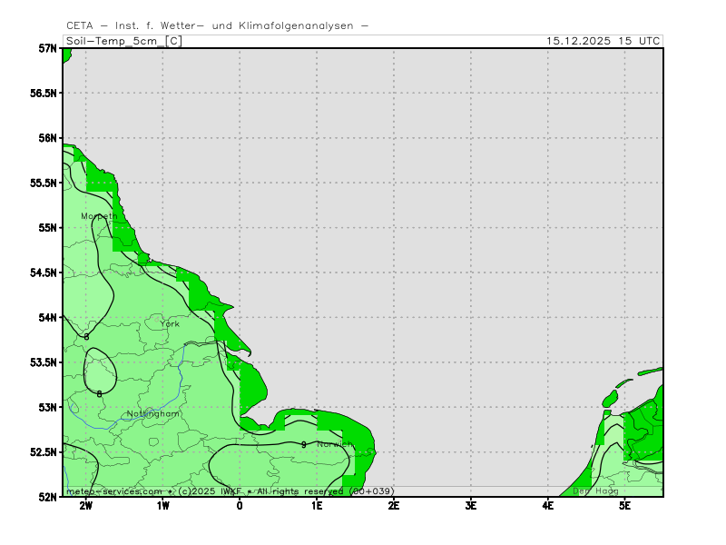Click the Morpeth city label
The image size is (726, 545).
pyautogui.click(x=98, y=216)
